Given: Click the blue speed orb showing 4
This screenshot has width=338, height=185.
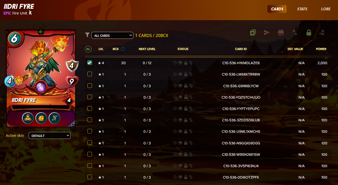Looking at the screenshot, I should coord(10,81).
